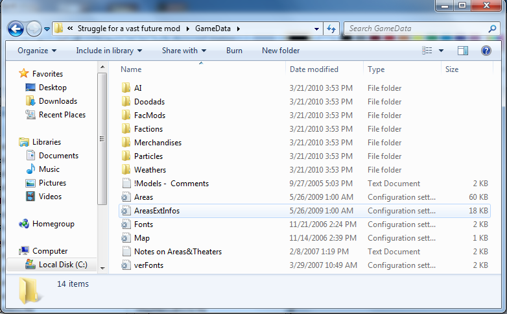Expand the address bar history dropdown

(x=316, y=29)
